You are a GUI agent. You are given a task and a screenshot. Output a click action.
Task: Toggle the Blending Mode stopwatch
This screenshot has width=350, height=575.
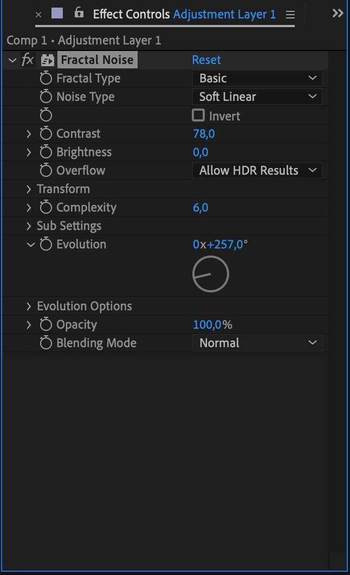click(46, 343)
